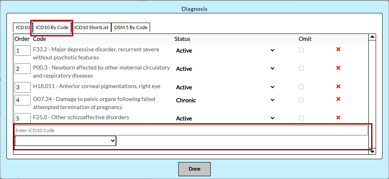This screenshot has height=179, width=389.
Task: Tick the Omit box for H18.011
Action: 301,87
